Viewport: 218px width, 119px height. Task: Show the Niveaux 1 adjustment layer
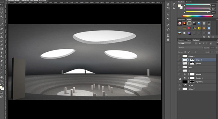pos(180,75)
